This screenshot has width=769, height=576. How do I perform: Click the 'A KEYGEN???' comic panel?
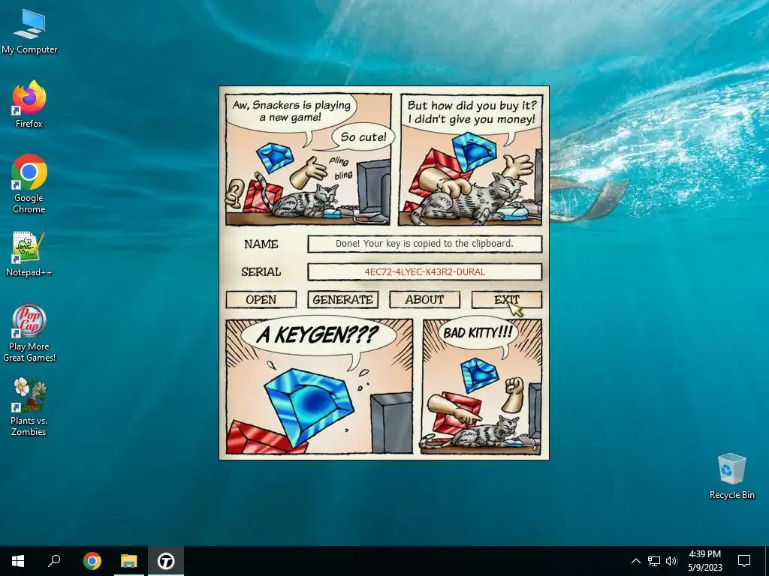pos(319,386)
